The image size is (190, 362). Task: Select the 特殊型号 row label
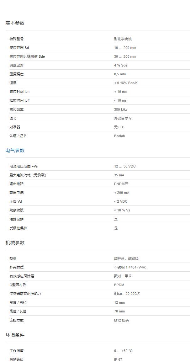tap(16, 39)
